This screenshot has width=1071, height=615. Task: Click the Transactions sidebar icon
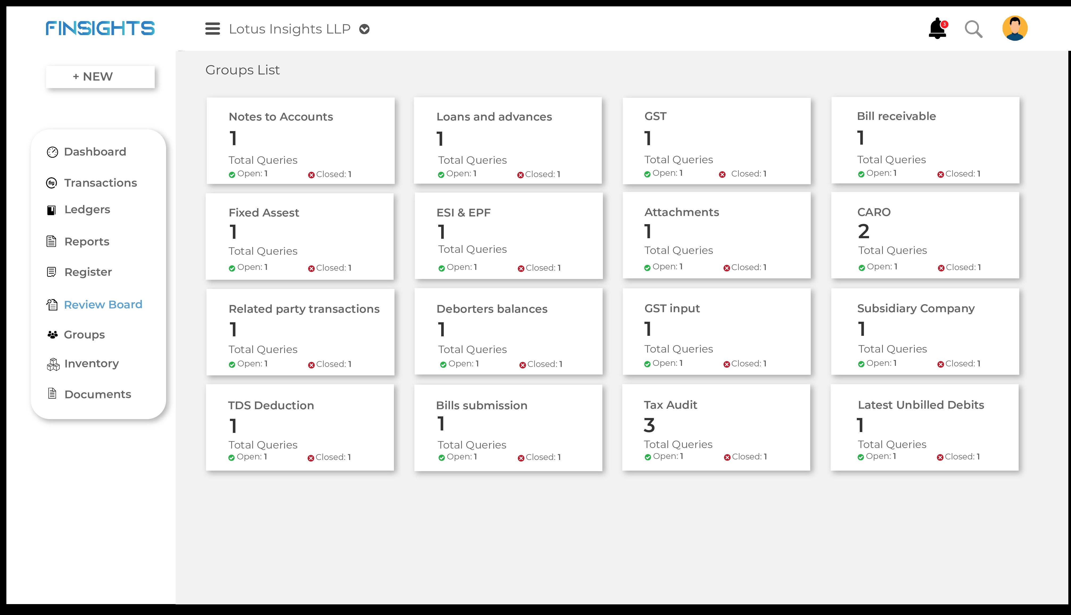52,183
